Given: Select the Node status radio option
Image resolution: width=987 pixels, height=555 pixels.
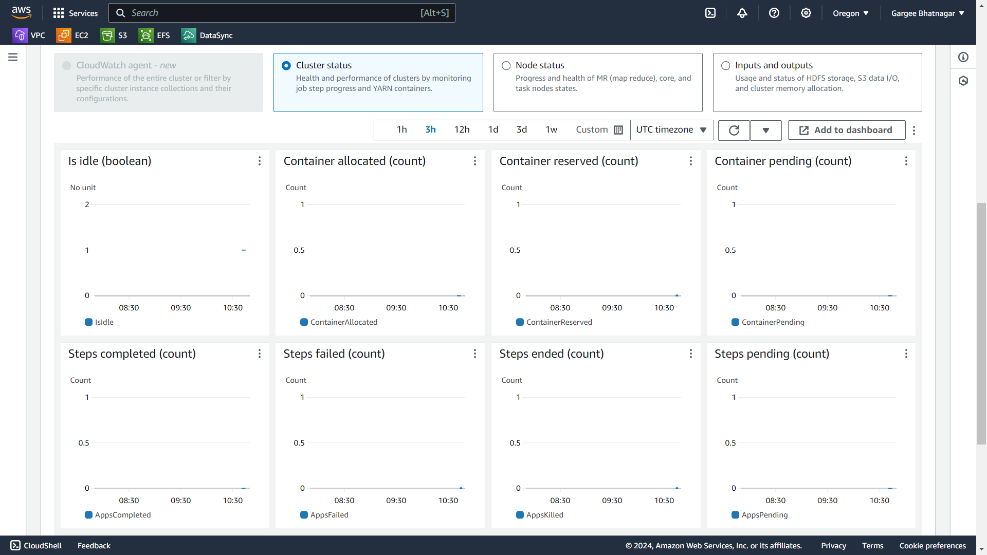Looking at the screenshot, I should pyautogui.click(x=506, y=66).
